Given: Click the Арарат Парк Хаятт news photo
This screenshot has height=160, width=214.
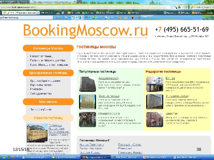Looking at the screenshot, I should (37, 133).
